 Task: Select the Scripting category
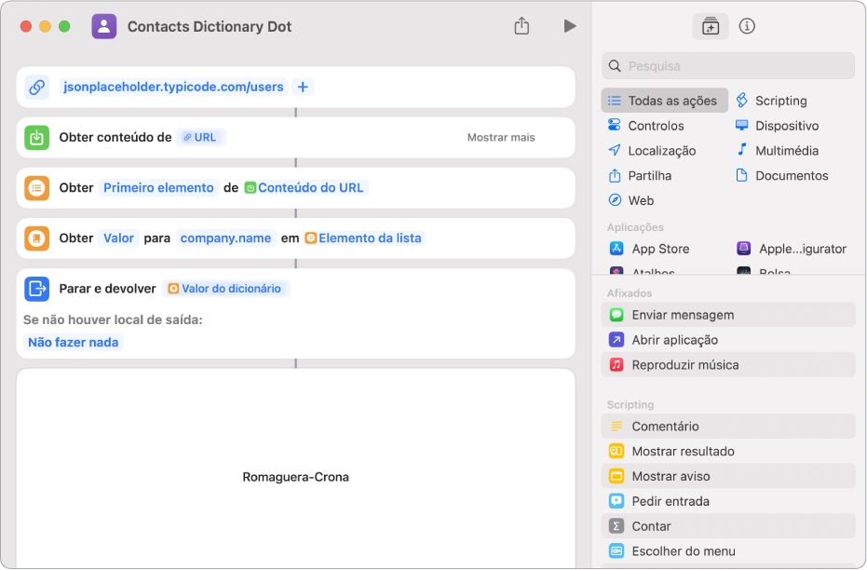coord(771,101)
